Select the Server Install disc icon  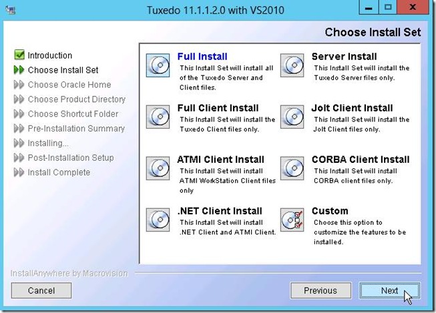click(x=292, y=65)
